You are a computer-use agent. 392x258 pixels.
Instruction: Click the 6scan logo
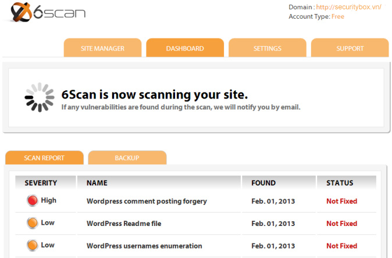coord(48,12)
